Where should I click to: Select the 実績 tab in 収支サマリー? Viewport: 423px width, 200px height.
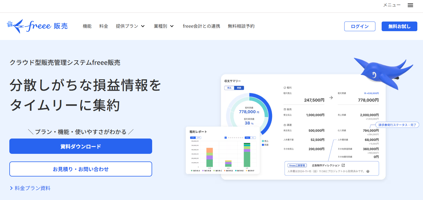pyautogui.click(x=239, y=88)
